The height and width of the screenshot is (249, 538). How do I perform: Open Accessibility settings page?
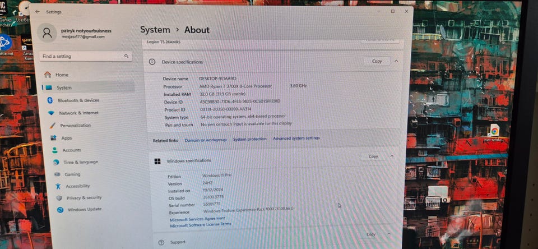pos(77,186)
